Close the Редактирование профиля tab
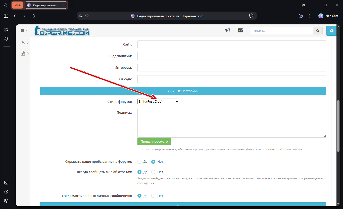343x209 pixels. click(x=63, y=5)
